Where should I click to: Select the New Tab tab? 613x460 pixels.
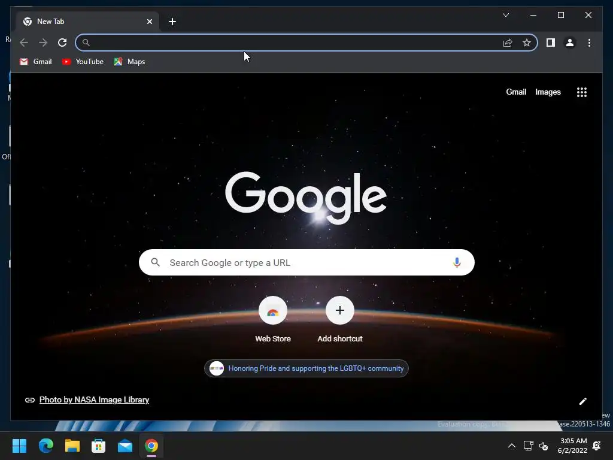click(87, 22)
